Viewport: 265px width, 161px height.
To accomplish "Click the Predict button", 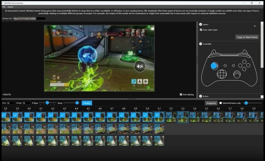I will 87,103.
